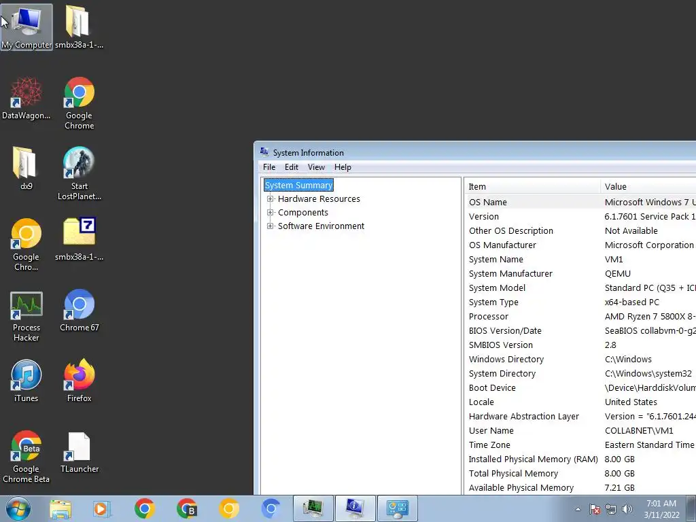Open Google Chrome from the taskbar

[144, 508]
